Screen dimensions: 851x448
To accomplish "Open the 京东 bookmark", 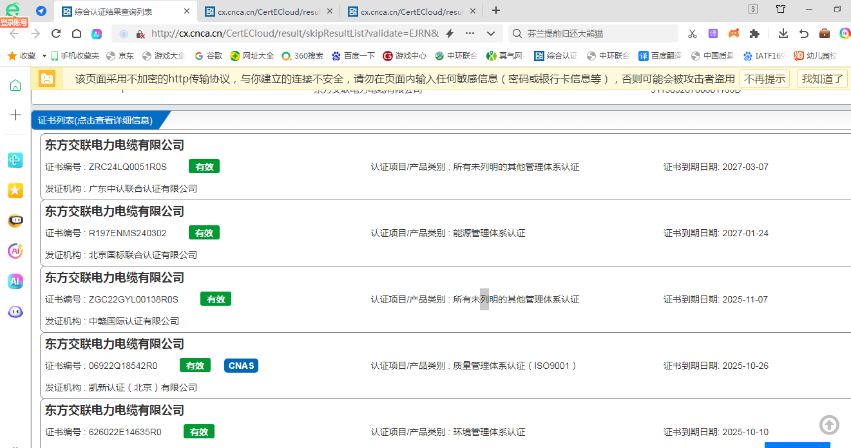I will [120, 56].
